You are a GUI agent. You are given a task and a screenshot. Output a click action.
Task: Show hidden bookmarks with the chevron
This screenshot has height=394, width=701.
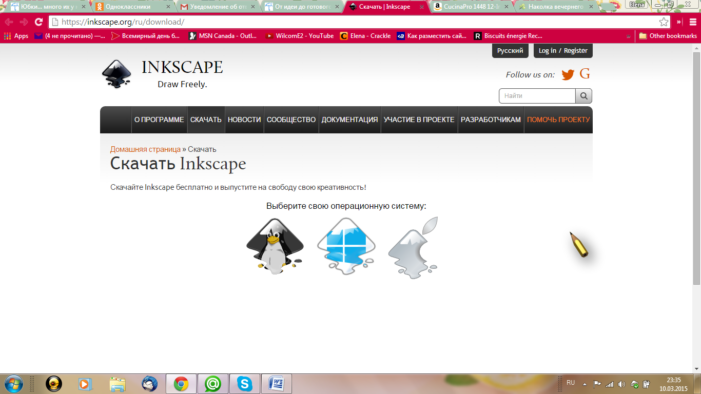click(629, 36)
